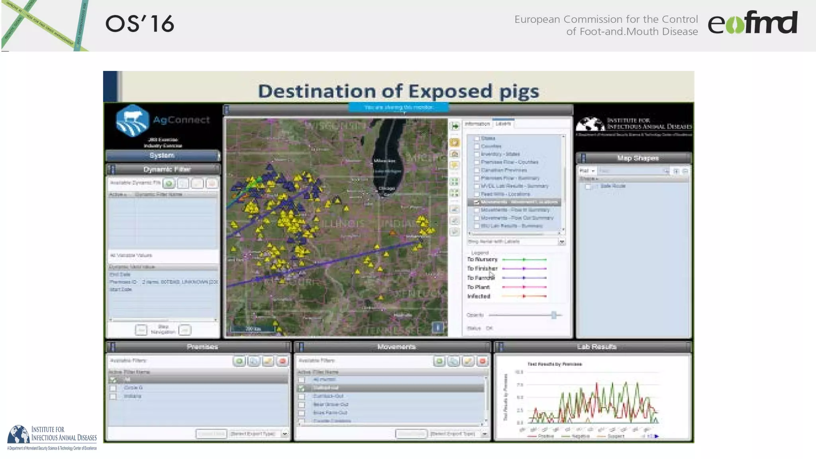Check the Indiana premises filter
Image resolution: width=816 pixels, height=459 pixels.
pos(114,396)
